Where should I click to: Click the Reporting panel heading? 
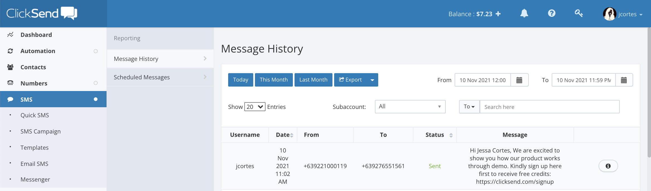coord(127,38)
